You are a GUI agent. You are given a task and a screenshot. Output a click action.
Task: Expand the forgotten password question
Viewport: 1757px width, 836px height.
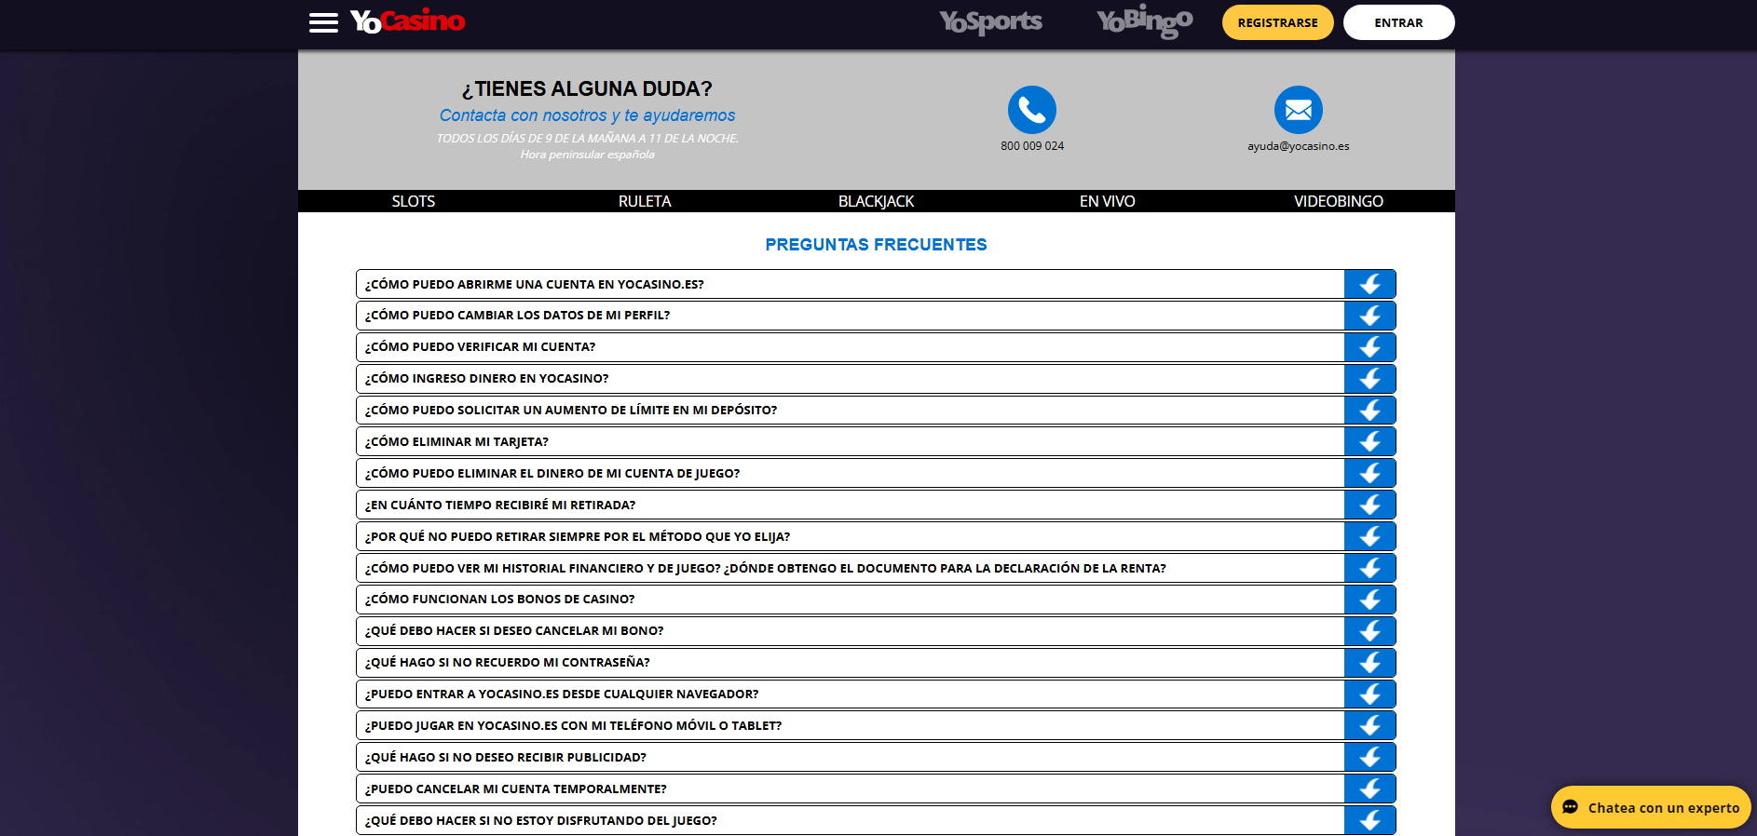click(849, 663)
